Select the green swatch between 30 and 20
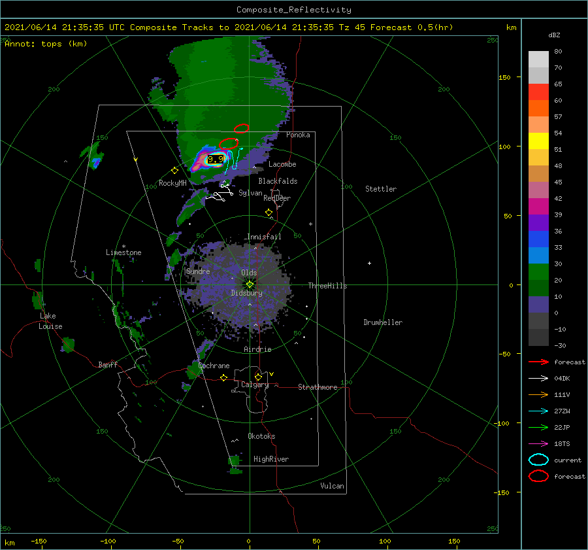 tap(538, 271)
